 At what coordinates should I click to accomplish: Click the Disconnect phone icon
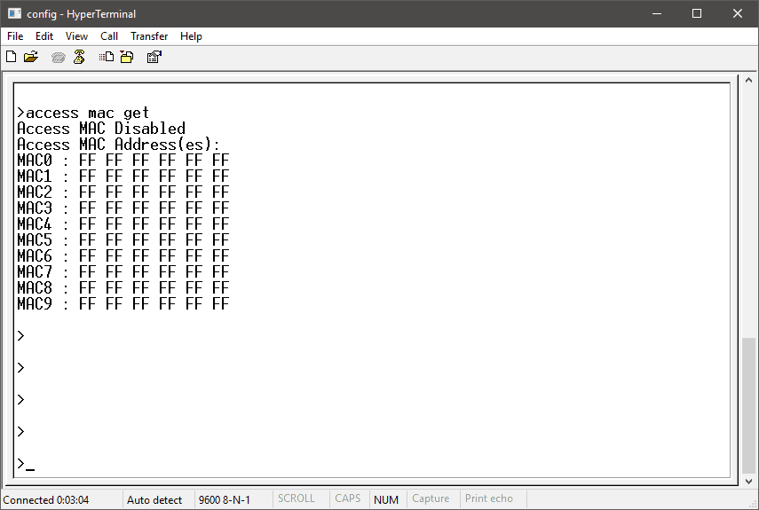tap(79, 58)
